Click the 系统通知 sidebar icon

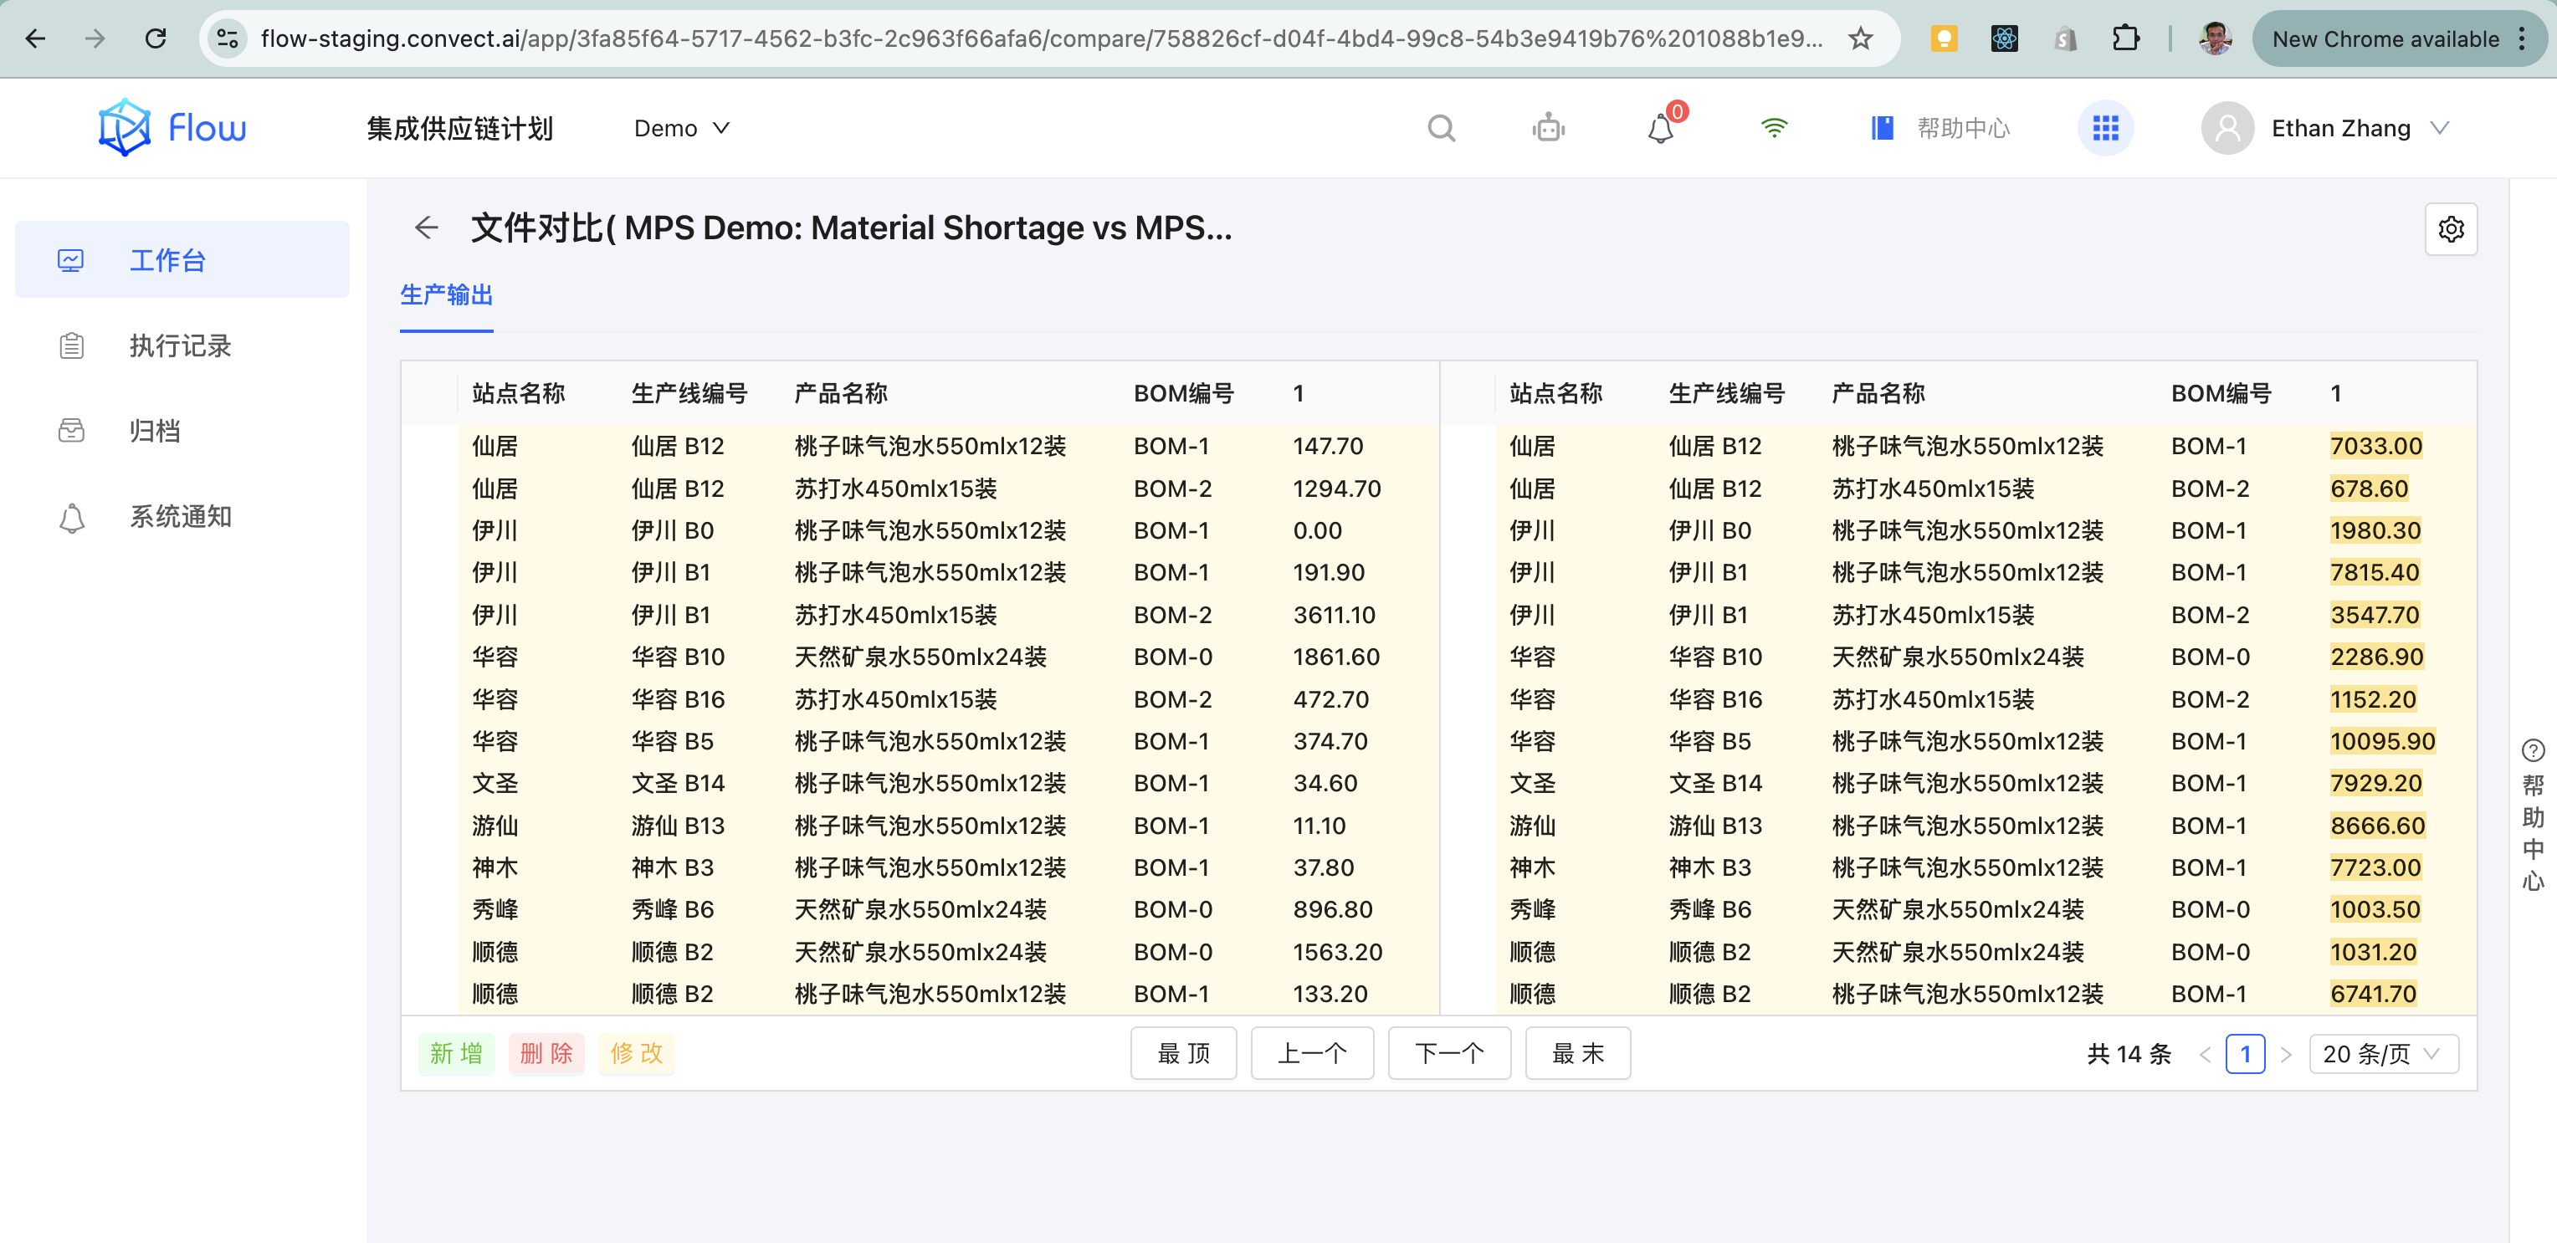click(72, 515)
